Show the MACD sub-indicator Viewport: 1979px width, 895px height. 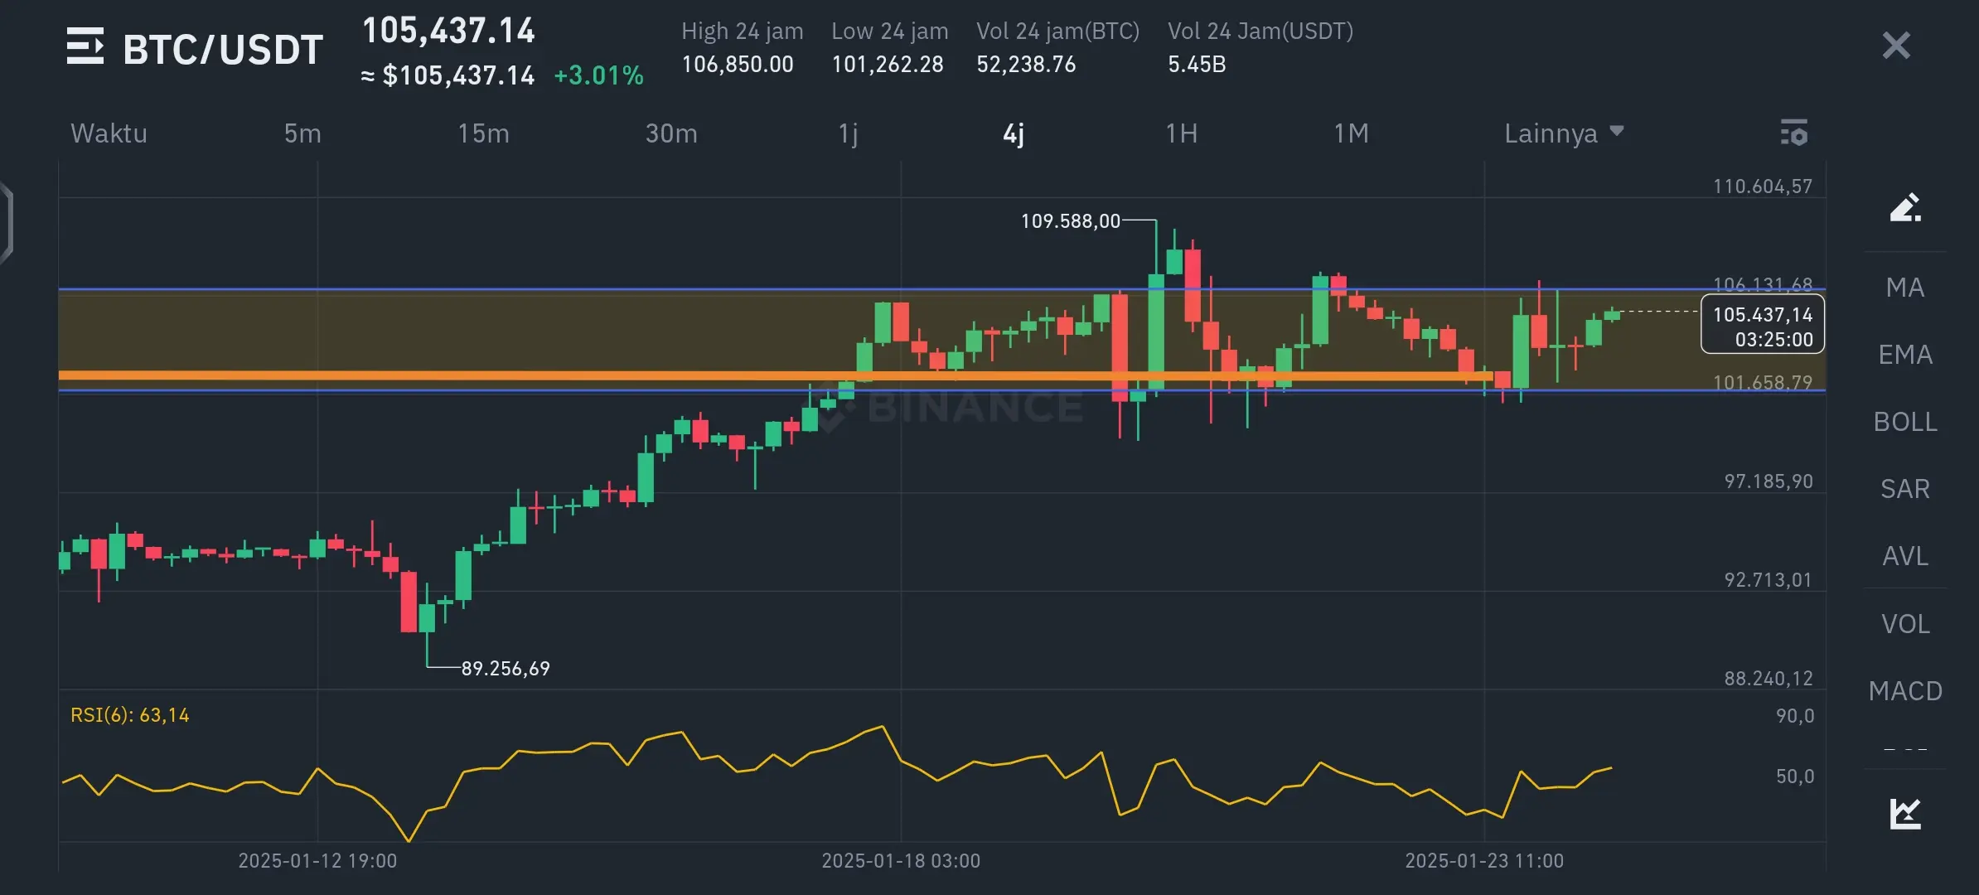point(1904,691)
